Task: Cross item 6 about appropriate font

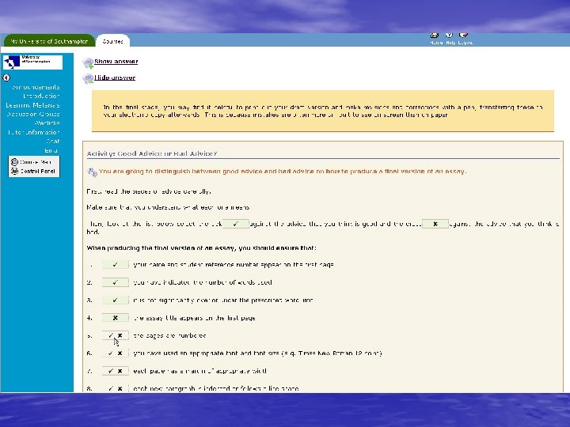Action: pyautogui.click(x=120, y=353)
